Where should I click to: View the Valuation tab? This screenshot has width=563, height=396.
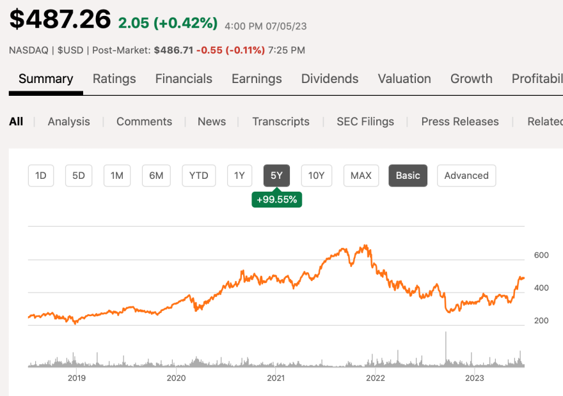coord(404,79)
